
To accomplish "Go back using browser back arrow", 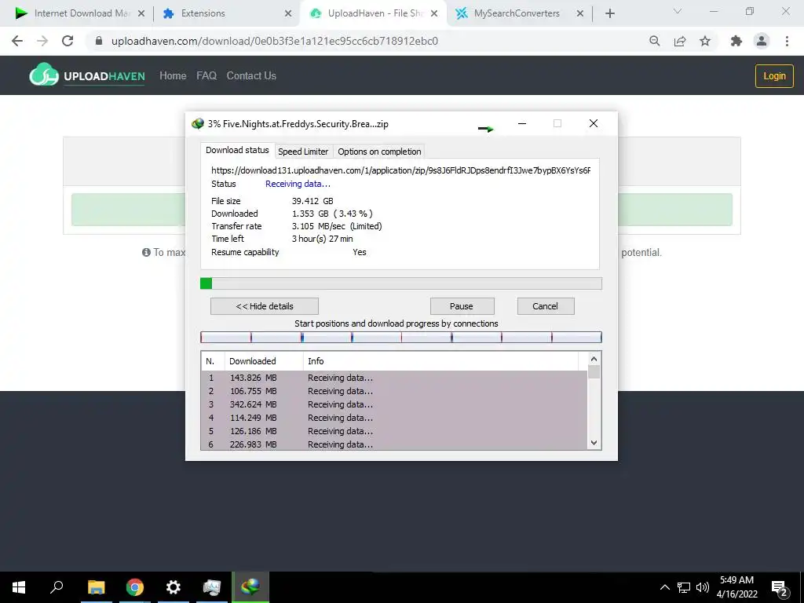I will coord(17,41).
